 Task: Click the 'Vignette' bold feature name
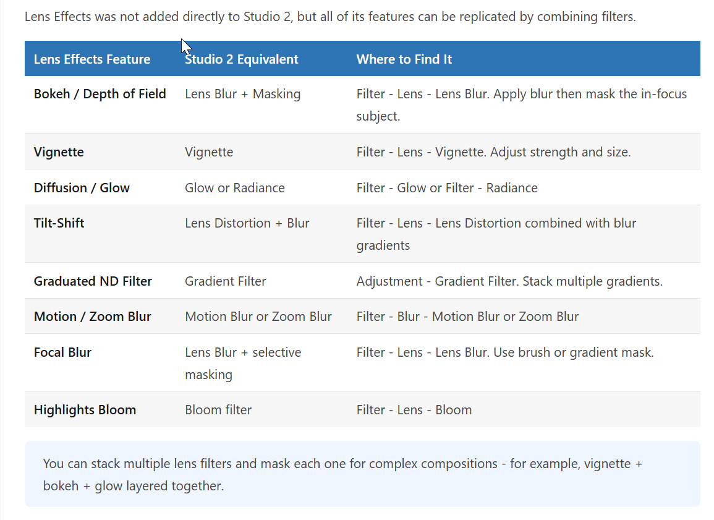tap(59, 152)
